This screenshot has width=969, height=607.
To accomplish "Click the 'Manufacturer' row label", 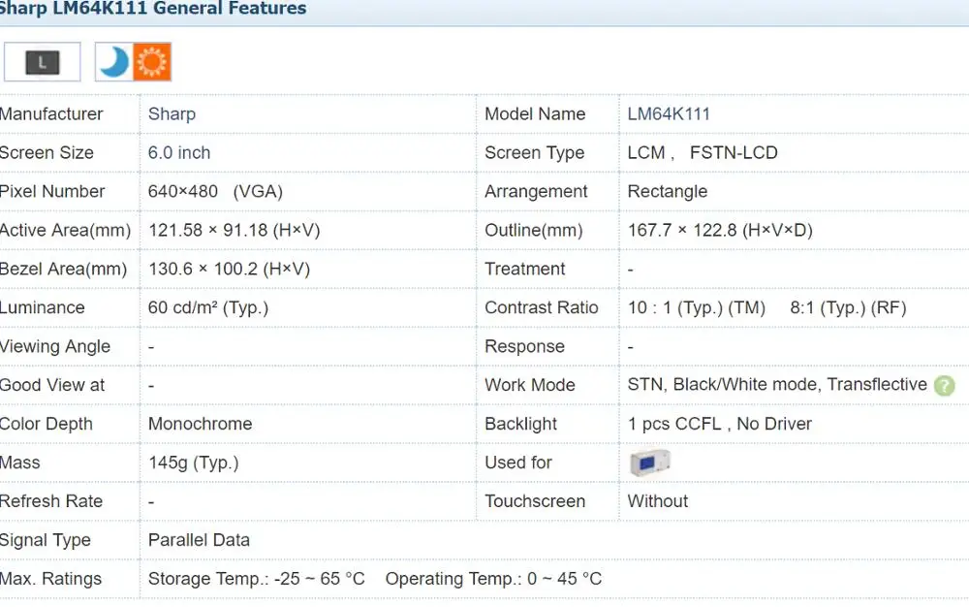I will (51, 113).
